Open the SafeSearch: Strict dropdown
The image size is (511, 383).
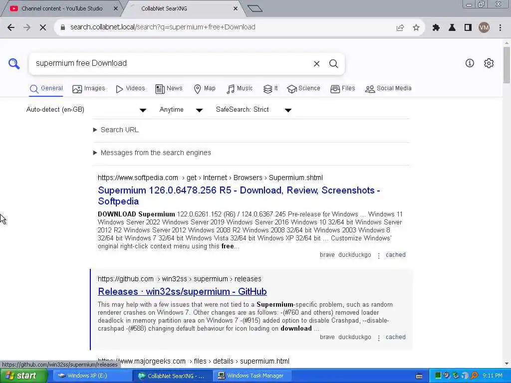(254, 110)
